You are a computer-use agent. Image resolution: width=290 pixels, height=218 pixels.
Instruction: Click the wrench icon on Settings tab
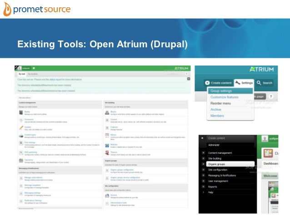(237, 83)
